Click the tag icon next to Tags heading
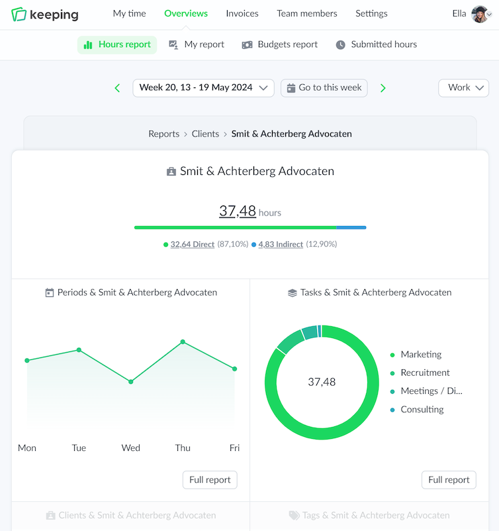499x531 pixels. (x=294, y=516)
